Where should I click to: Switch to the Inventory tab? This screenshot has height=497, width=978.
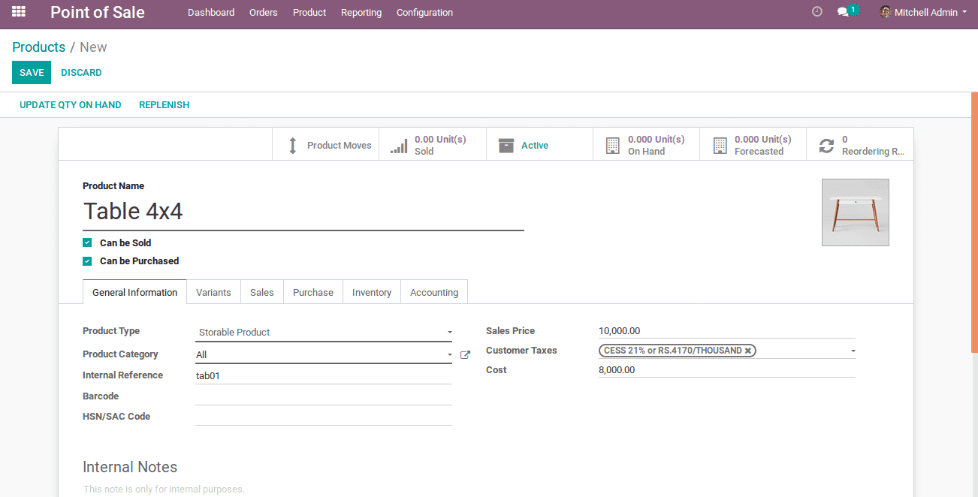372,292
